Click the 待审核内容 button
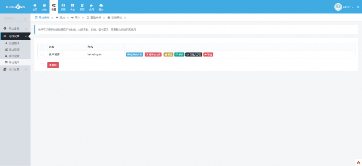This screenshot has width=362, height=166. click(x=153, y=55)
